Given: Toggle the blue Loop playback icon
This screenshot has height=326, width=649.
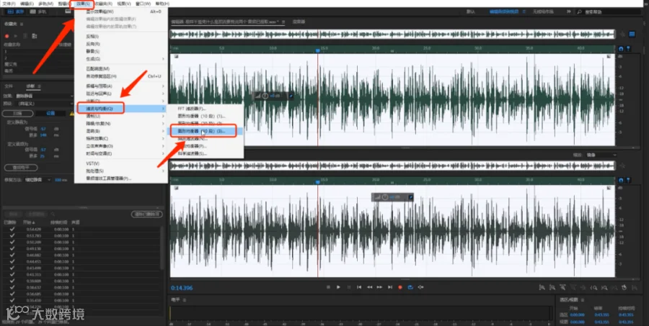Looking at the screenshot, I should [x=410, y=287].
